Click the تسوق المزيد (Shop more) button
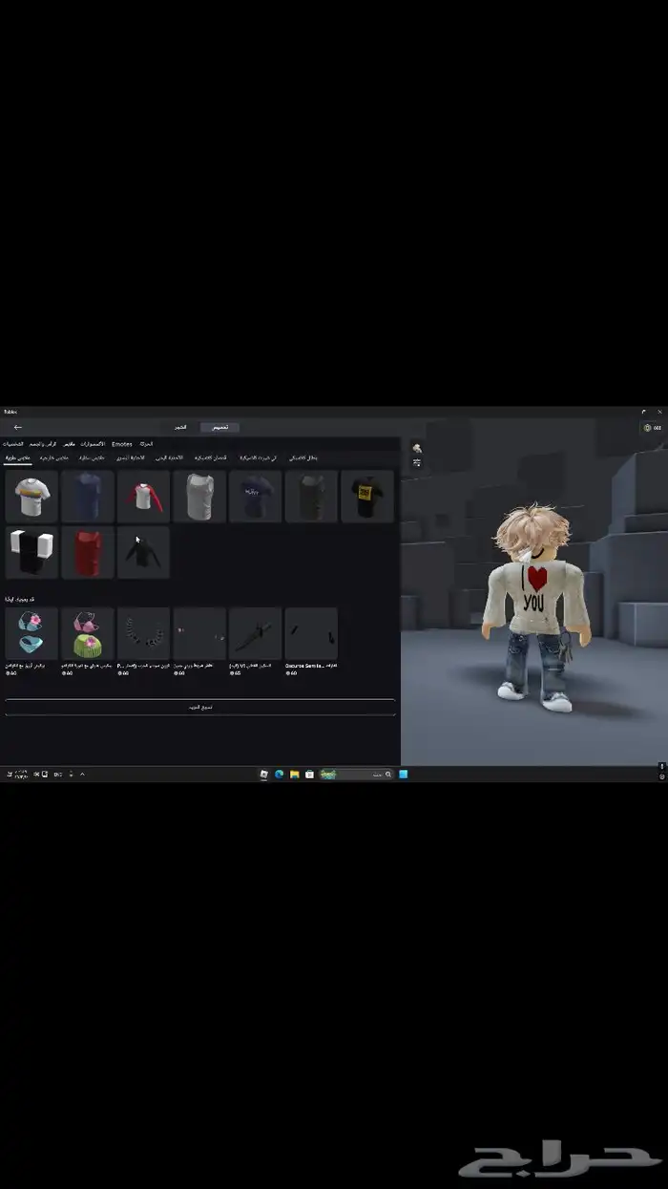The height and width of the screenshot is (1189, 668). [x=199, y=707]
